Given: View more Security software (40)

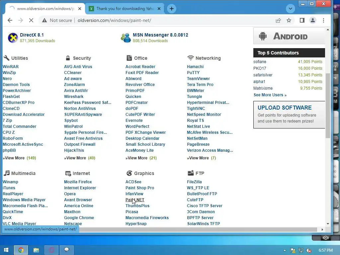Looking at the screenshot, I should pos(80,158).
